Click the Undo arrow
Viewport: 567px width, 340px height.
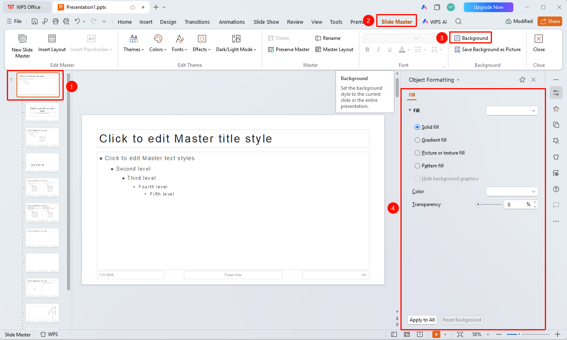[x=77, y=21]
